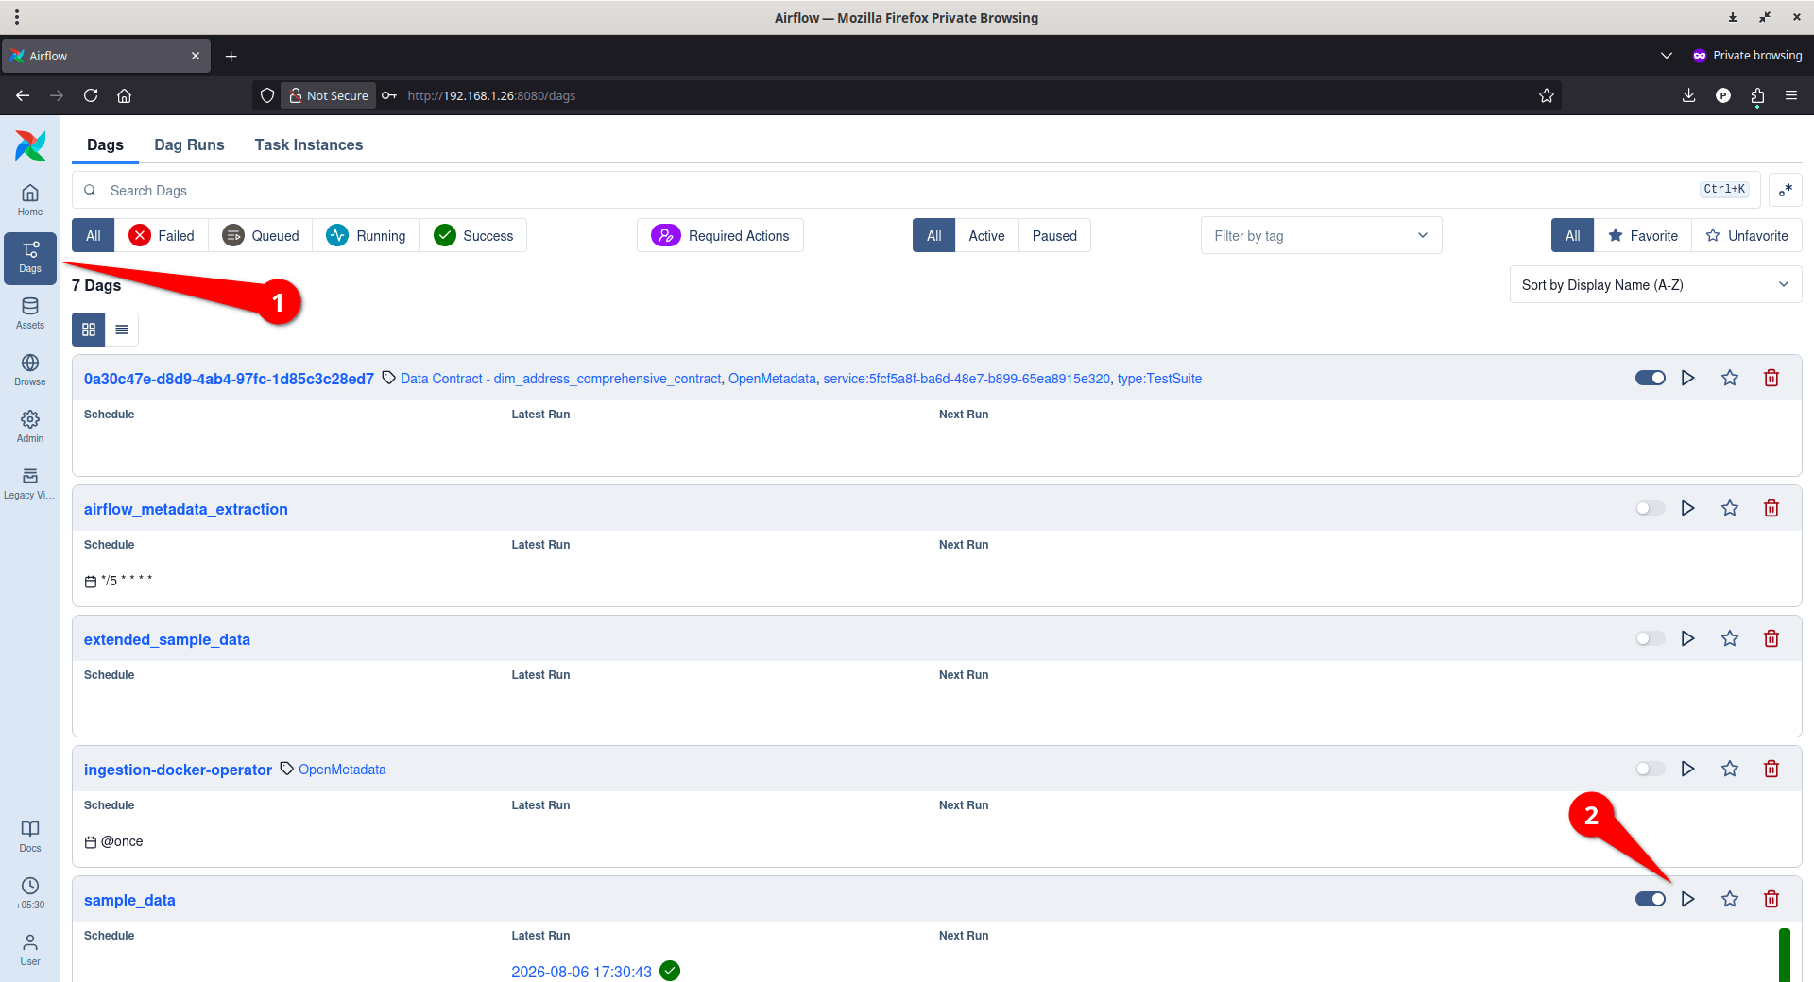Open Docs from the sidebar

[x=30, y=837]
